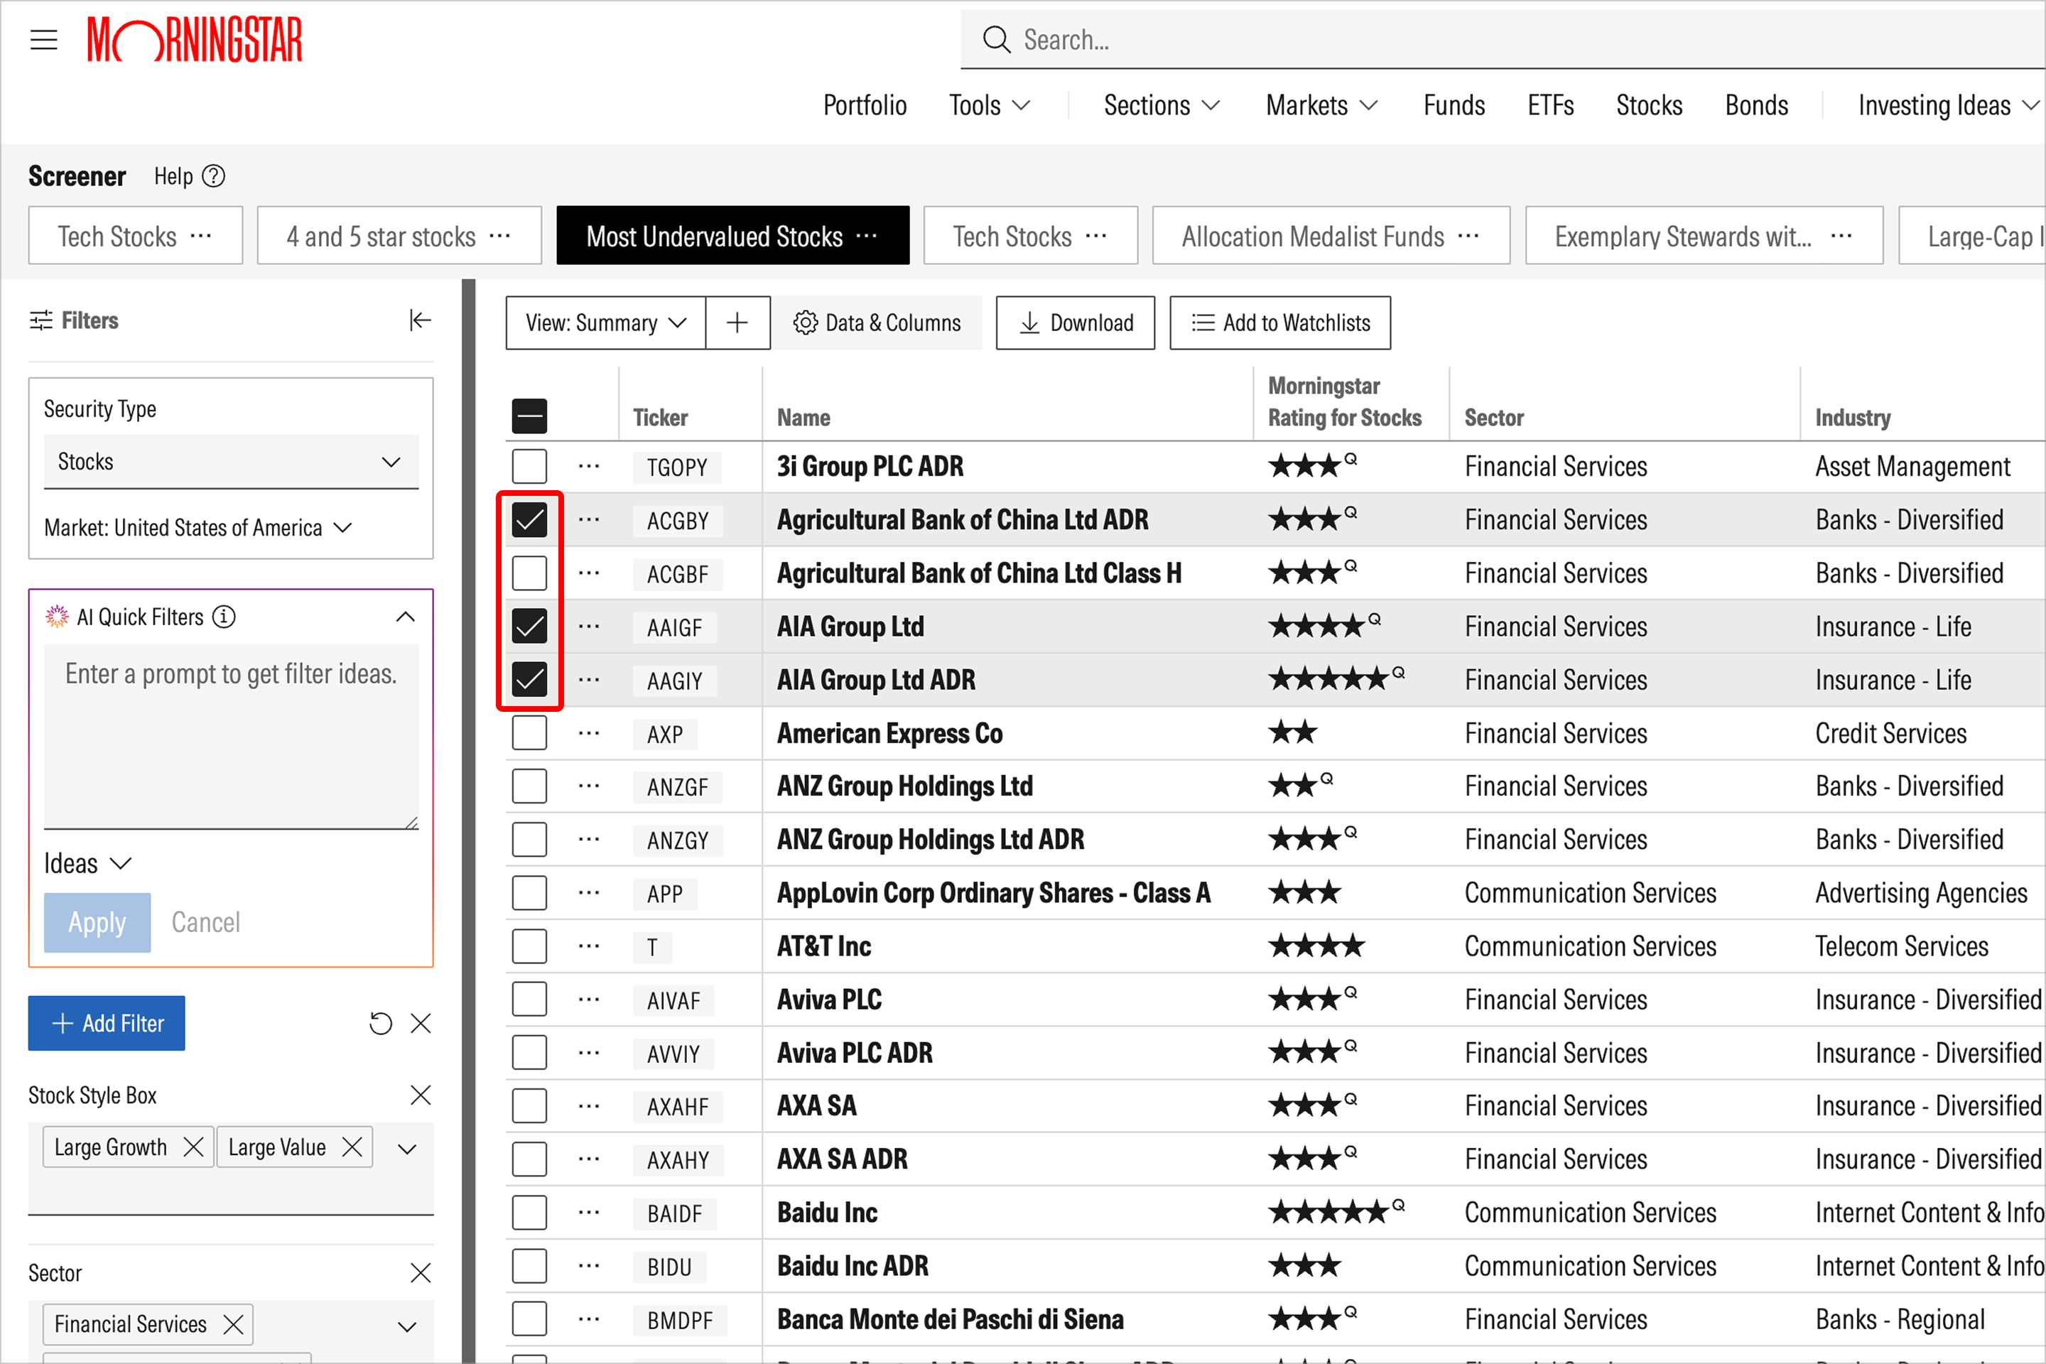Screen dimensions: 2046x1364
Task: Check the ACGBF row checkbox
Action: (529, 573)
